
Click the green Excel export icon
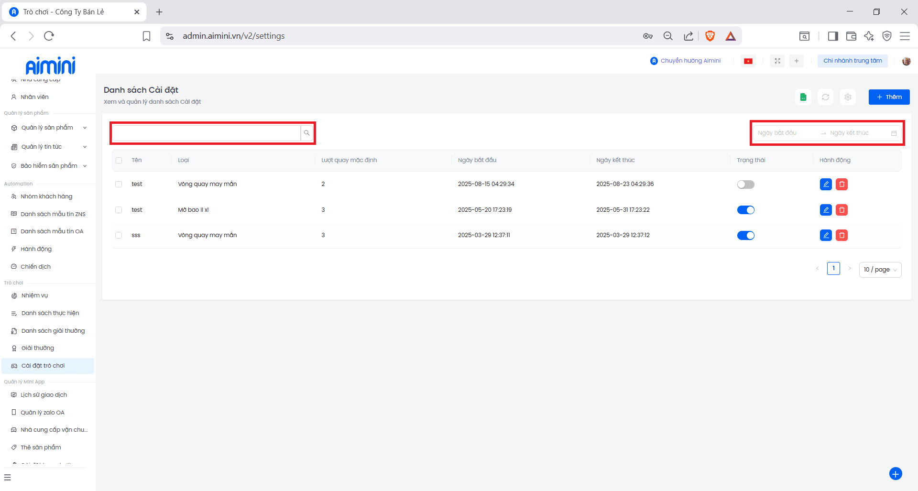(x=803, y=97)
